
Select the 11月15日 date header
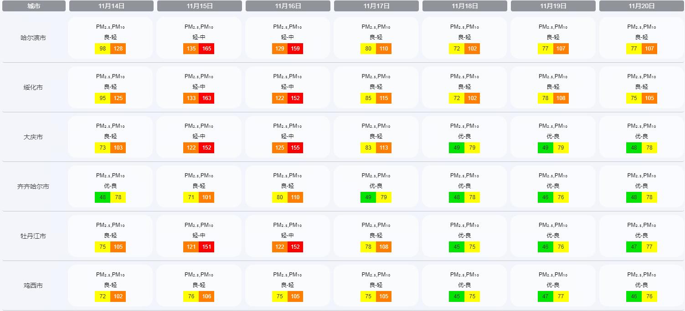200,6
